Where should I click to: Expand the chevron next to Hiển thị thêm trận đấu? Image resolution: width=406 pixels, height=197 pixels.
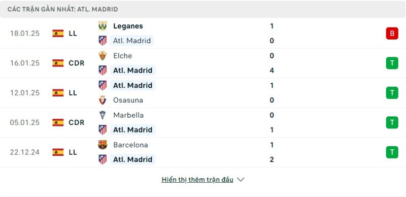point(241,180)
